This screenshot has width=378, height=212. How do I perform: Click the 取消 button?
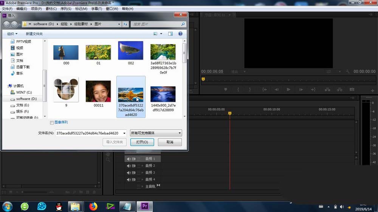(x=170, y=142)
